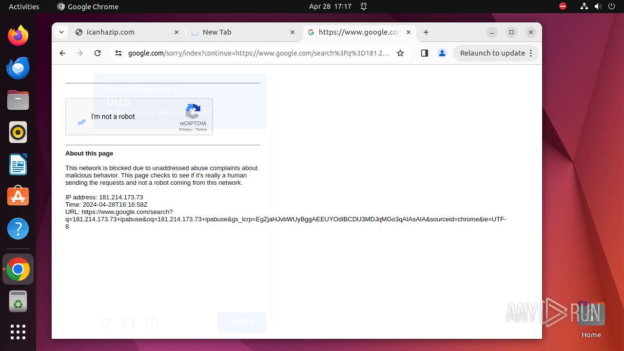Launch Thunderbird mail from the dock
The height and width of the screenshot is (351, 624).
coord(18,68)
